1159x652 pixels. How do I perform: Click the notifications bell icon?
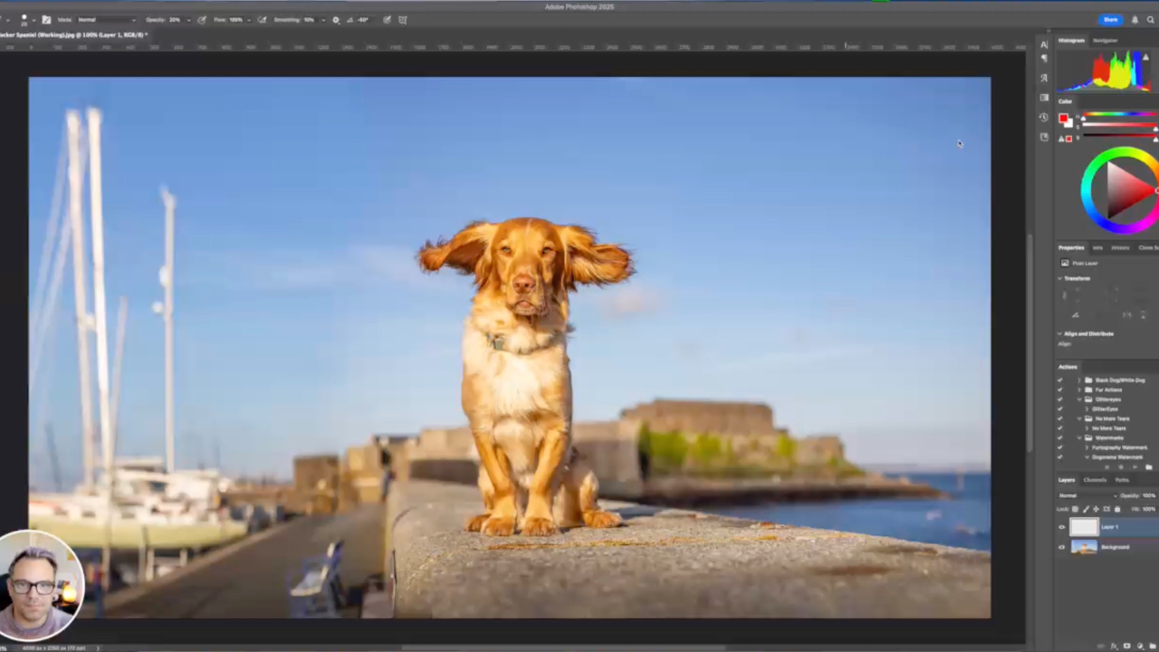1135,20
